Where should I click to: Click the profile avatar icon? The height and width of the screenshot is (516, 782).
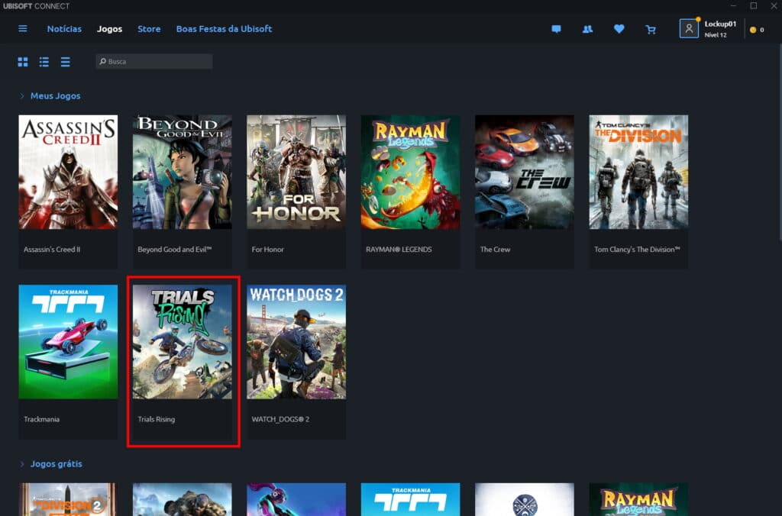(689, 28)
